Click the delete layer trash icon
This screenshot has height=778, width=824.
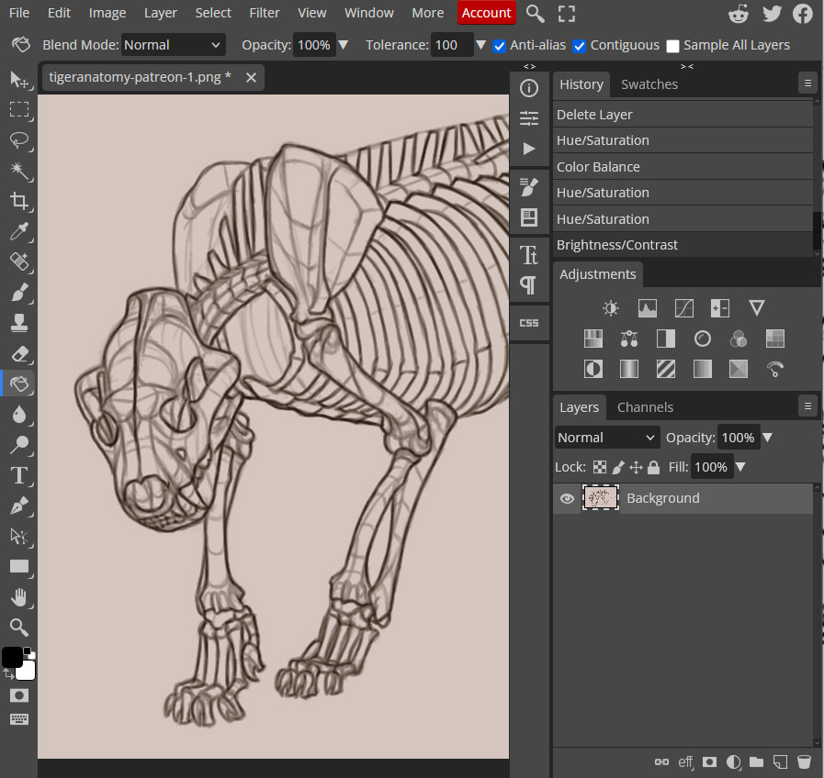[804, 761]
